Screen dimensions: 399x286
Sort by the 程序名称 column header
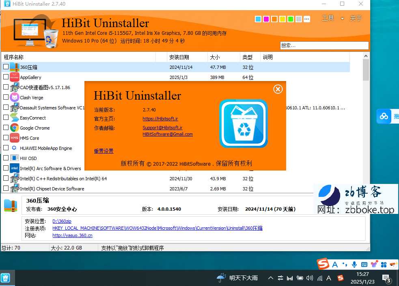(x=78, y=57)
